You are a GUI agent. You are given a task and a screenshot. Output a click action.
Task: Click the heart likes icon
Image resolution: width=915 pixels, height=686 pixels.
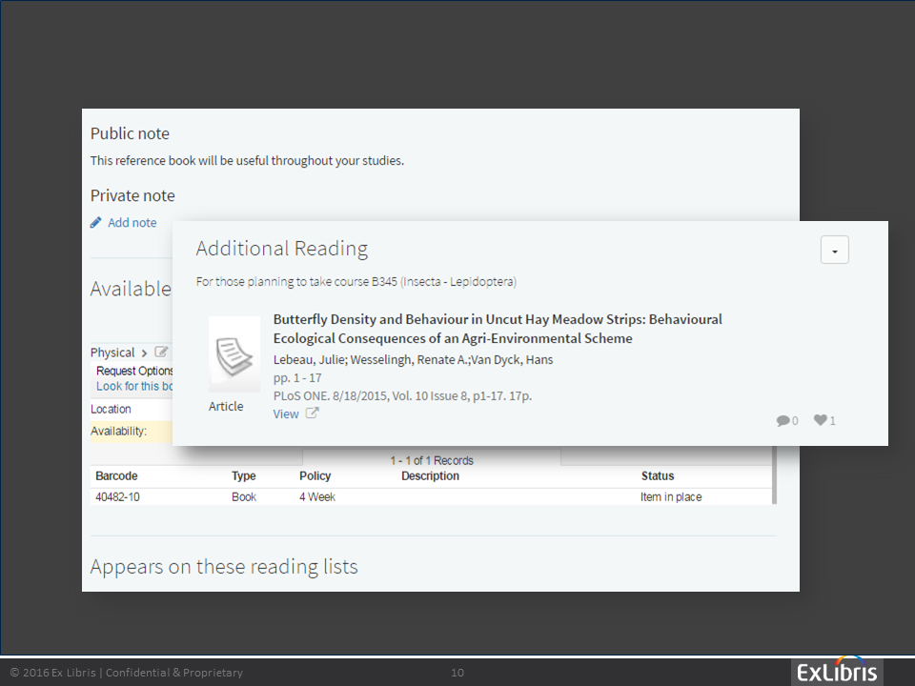click(820, 420)
